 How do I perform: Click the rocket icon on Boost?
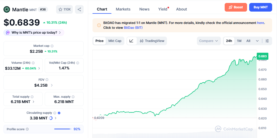(x=230, y=8)
